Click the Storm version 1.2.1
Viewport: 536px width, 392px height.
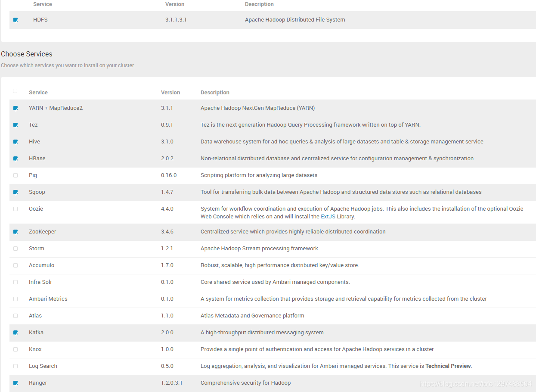click(167, 249)
